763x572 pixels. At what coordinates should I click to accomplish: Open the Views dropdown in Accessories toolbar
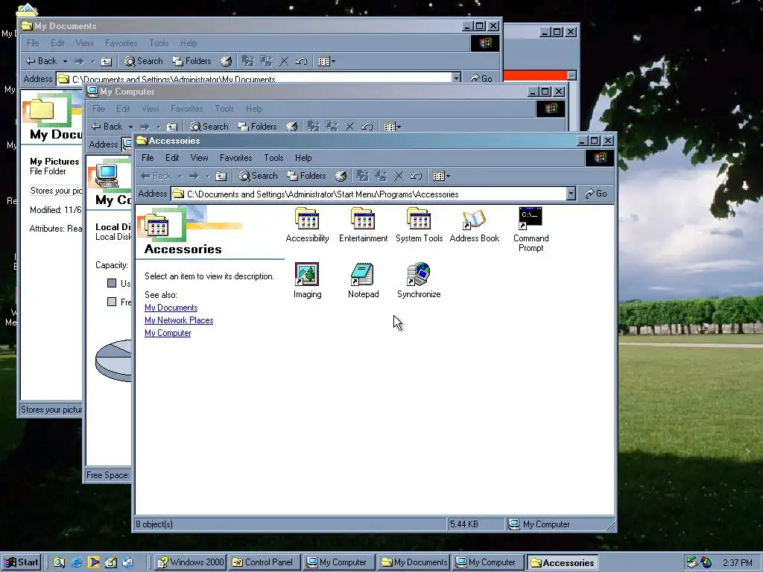[448, 176]
